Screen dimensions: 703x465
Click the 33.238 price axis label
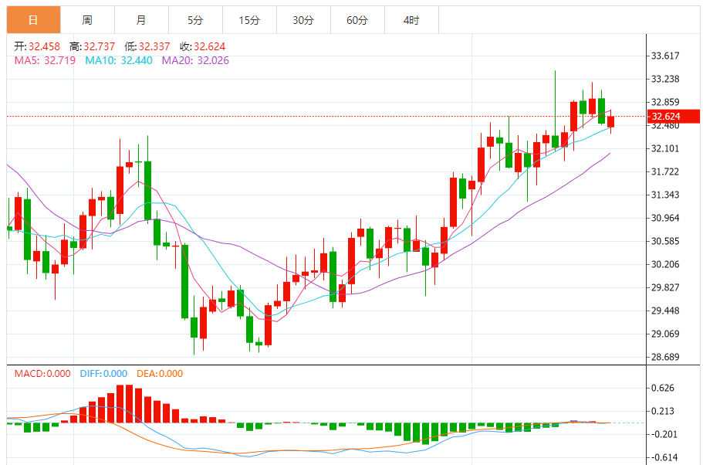coord(665,79)
